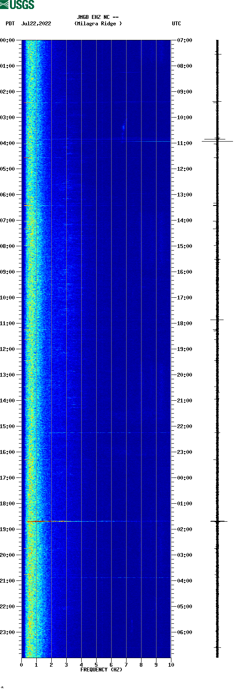This screenshot has height=692, width=236.
Task: Click the 08:00 UTC time label
Action: 185,66
